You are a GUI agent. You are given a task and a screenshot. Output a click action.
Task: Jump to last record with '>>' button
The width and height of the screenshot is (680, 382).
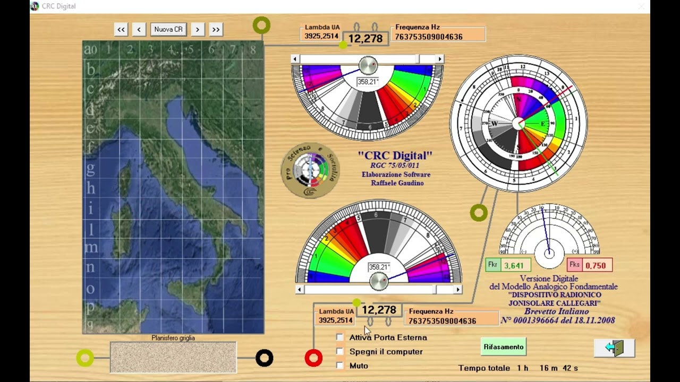(216, 30)
